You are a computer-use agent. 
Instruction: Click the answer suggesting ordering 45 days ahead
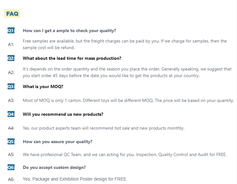point(127,72)
